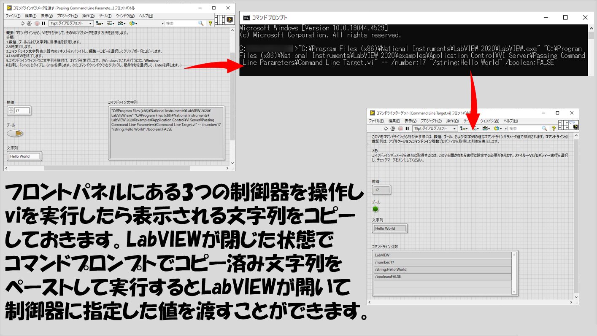Select the /string:Hello World array row
This screenshot has height=336, width=597.
[442, 269]
